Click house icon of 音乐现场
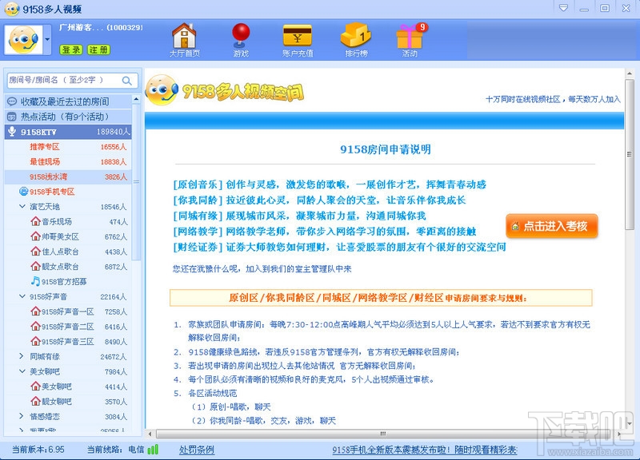Viewport: 640px width, 460px height. click(x=35, y=221)
